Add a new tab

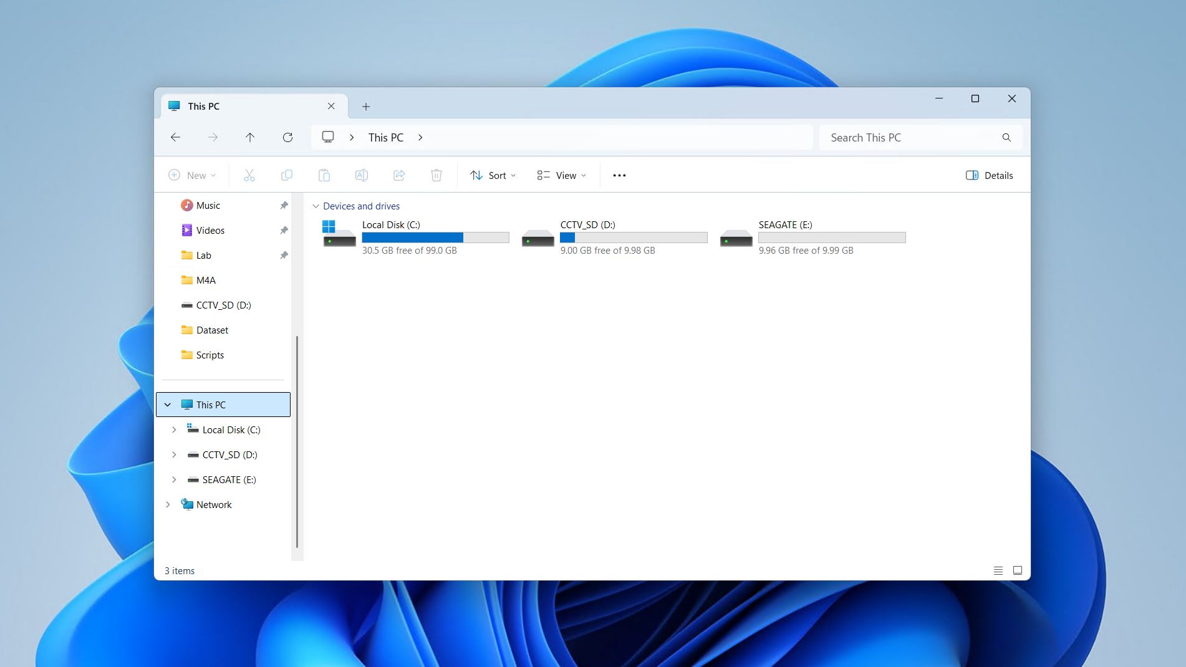click(x=366, y=107)
